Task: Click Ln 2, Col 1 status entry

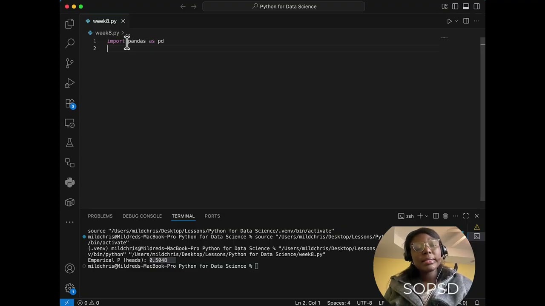Action: tap(307, 303)
